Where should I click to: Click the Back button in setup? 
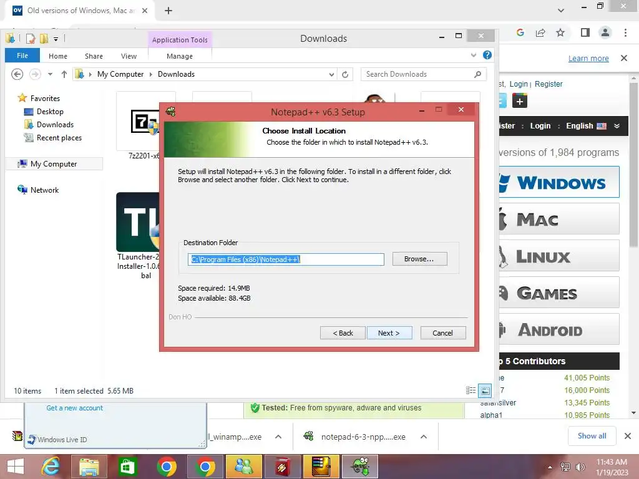[x=343, y=333]
